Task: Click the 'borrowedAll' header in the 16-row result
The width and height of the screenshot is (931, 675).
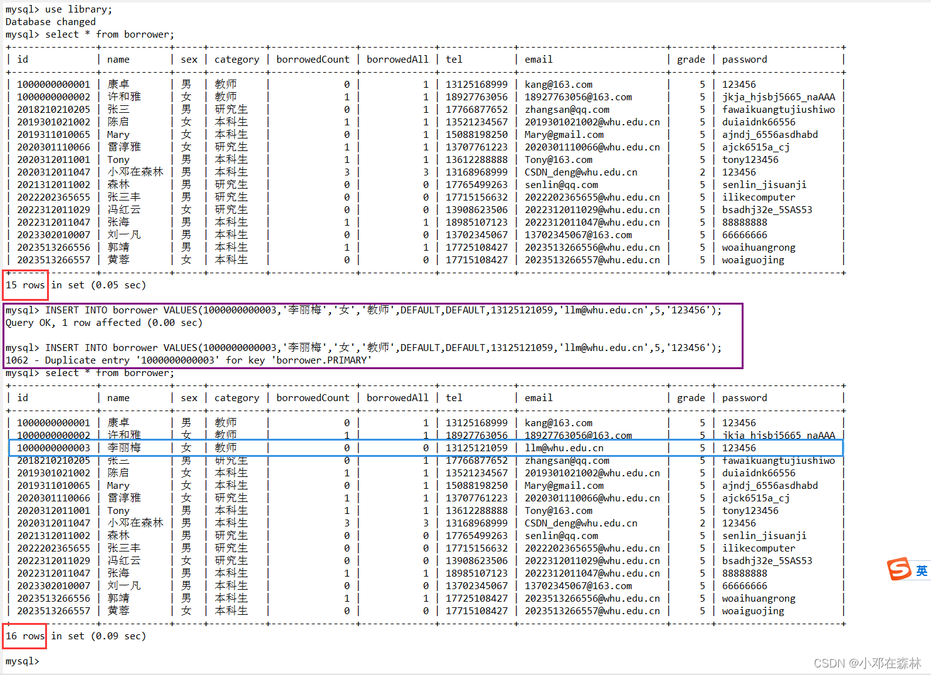Action: click(x=397, y=398)
